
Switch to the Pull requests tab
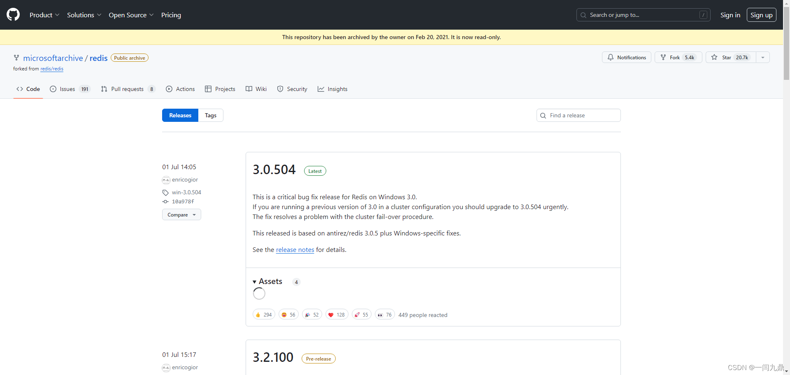128,89
